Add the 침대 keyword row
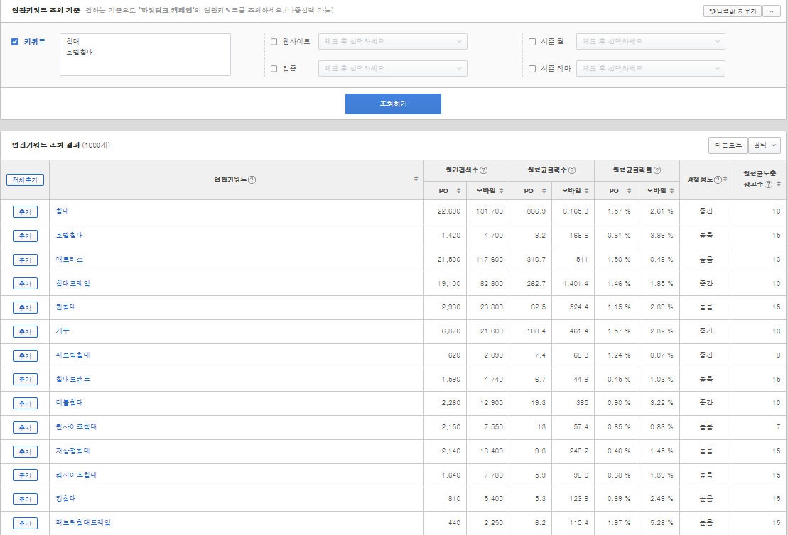Viewport: 788px width, 535px height. tap(25, 211)
